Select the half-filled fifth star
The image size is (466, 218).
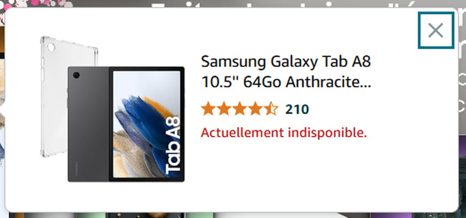(271, 109)
